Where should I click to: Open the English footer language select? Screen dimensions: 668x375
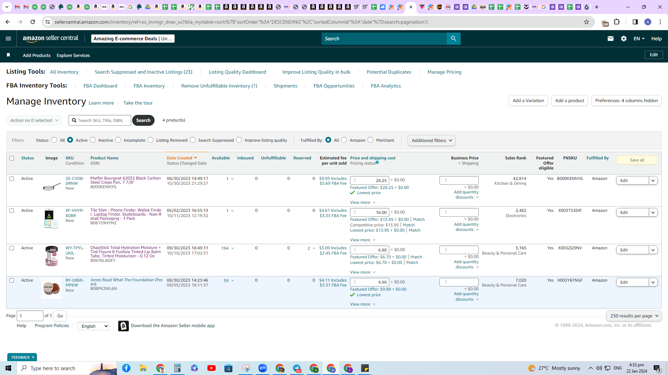[94, 326]
